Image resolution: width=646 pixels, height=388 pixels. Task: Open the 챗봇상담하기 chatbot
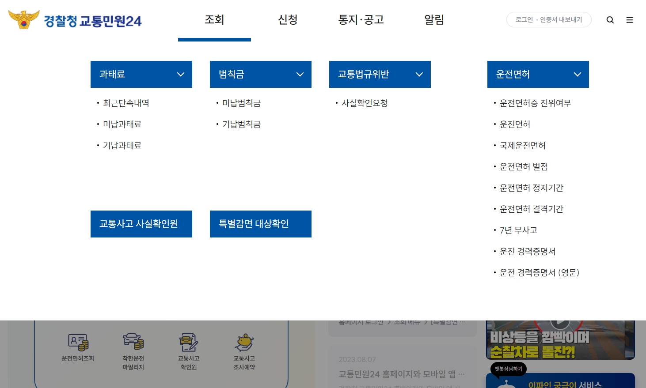click(508, 369)
